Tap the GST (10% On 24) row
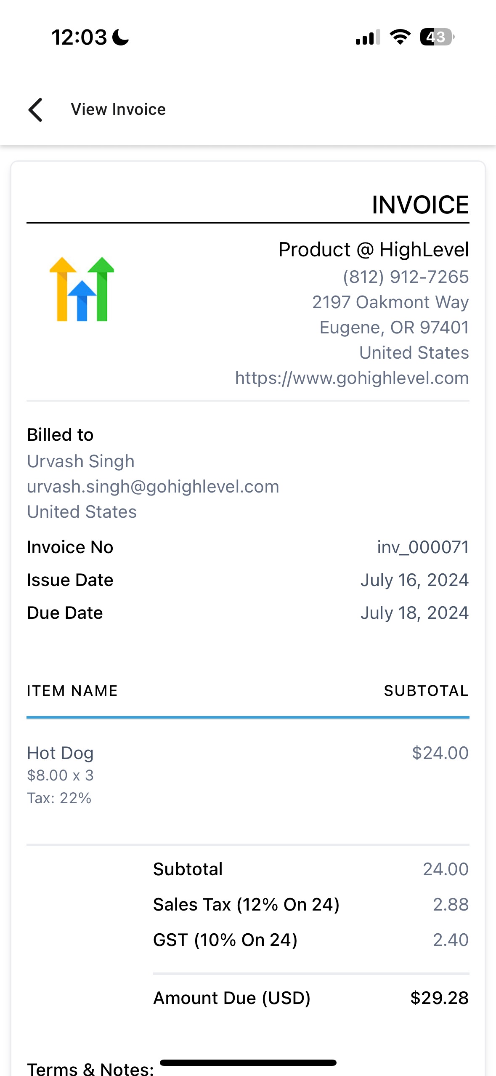This screenshot has width=496, height=1076. [x=311, y=939]
